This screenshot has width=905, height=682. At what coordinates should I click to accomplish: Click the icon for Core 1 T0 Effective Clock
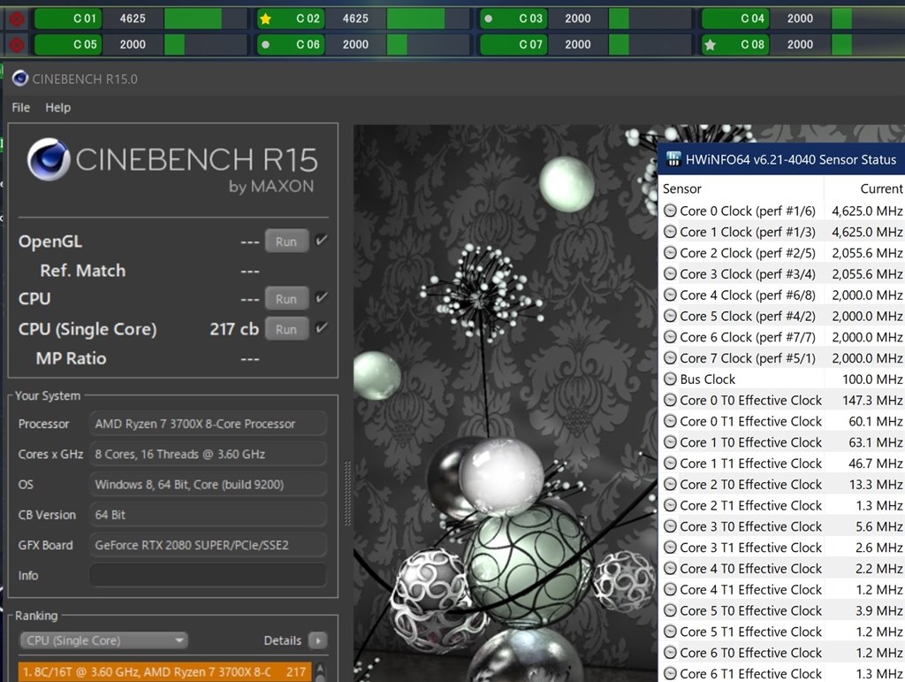pyautogui.click(x=670, y=442)
